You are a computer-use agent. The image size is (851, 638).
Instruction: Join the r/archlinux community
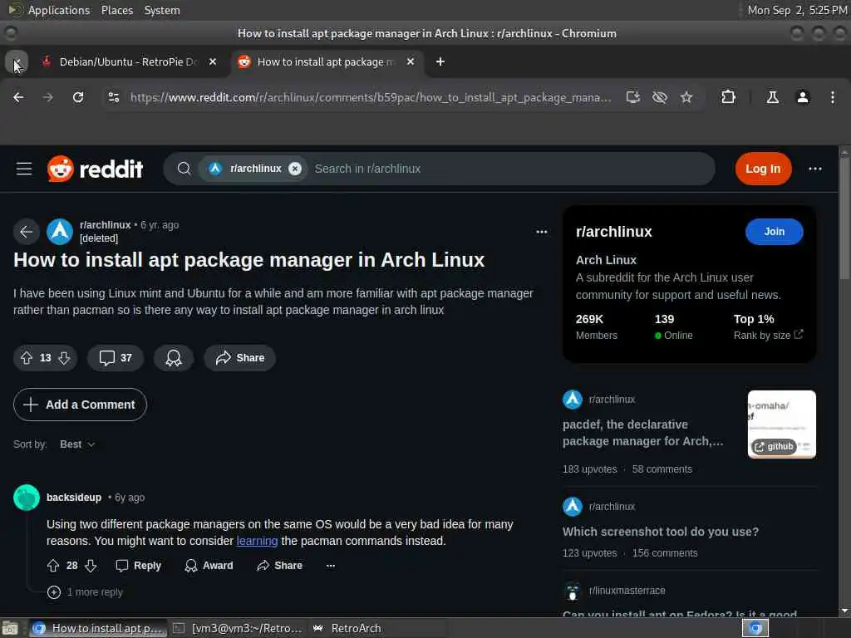(774, 232)
